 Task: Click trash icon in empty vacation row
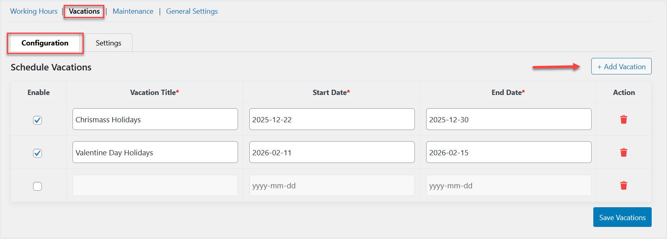[623, 185]
